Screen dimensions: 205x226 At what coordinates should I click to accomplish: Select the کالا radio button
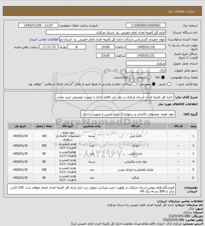(x=163, y=77)
